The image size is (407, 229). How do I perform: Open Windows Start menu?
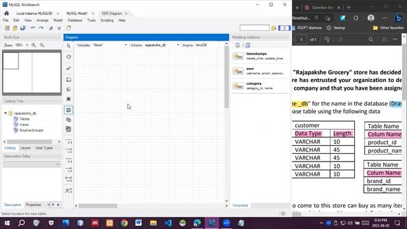[7, 223]
